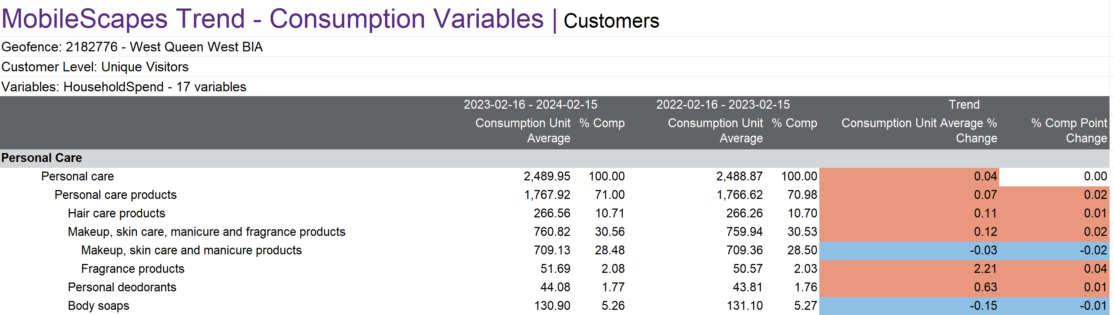Click the Personal care row label
This screenshot has height=315, width=1114.
[x=77, y=176]
